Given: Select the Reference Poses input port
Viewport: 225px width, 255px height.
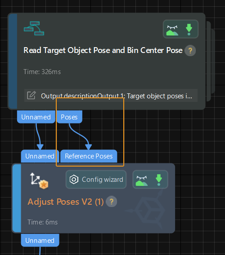Looking at the screenshot, I should click(x=89, y=156).
